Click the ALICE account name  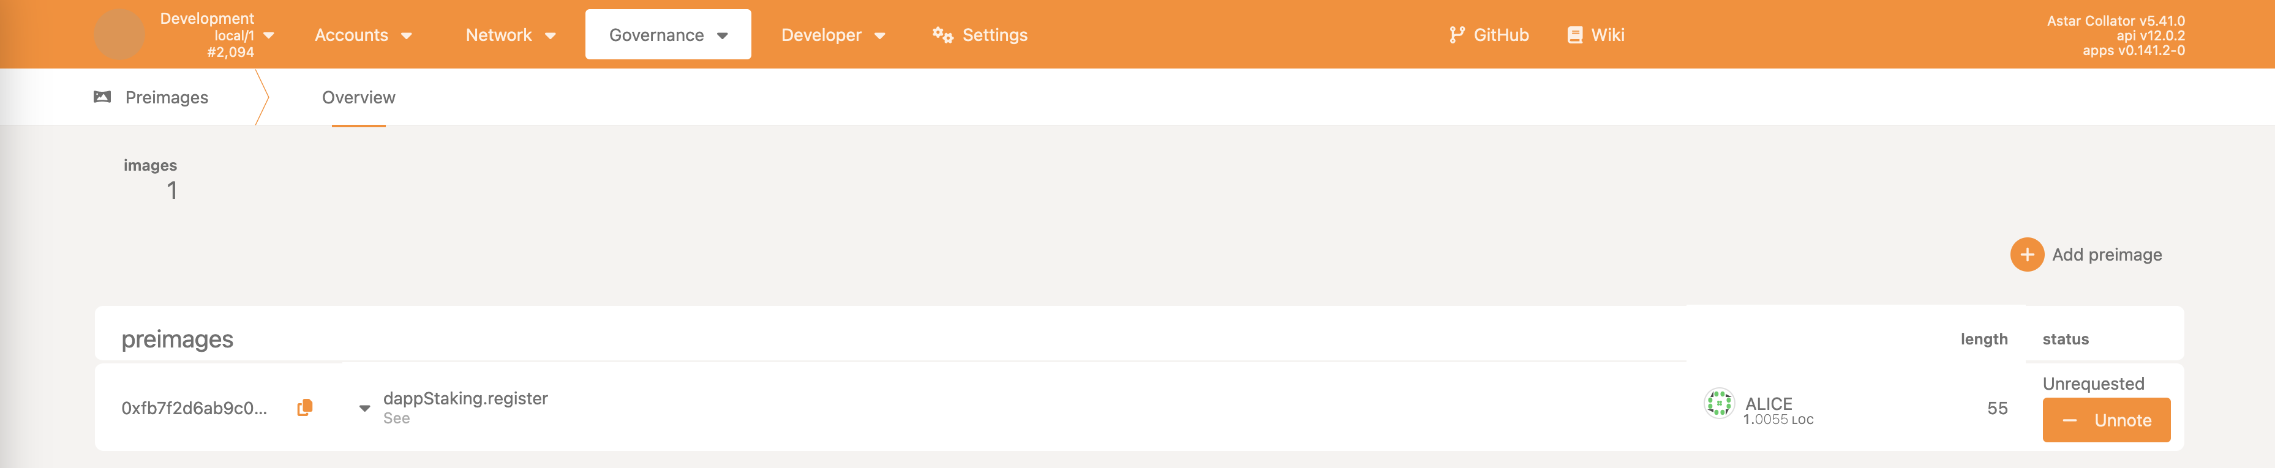pyautogui.click(x=1768, y=403)
